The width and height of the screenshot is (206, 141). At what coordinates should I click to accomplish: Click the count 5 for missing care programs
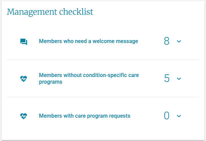167,79
